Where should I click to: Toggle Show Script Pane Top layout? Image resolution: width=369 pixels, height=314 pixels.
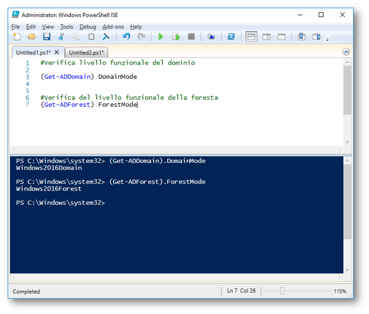pyautogui.click(x=251, y=37)
